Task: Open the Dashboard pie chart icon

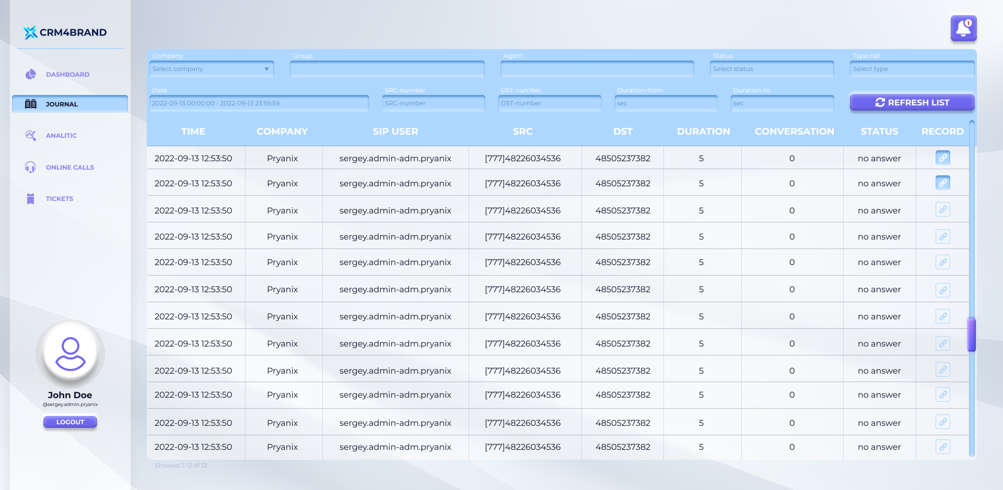Action: [x=31, y=74]
